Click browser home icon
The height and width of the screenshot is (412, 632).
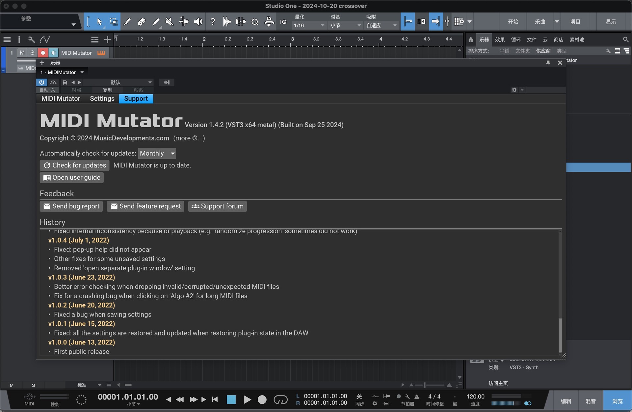471,40
